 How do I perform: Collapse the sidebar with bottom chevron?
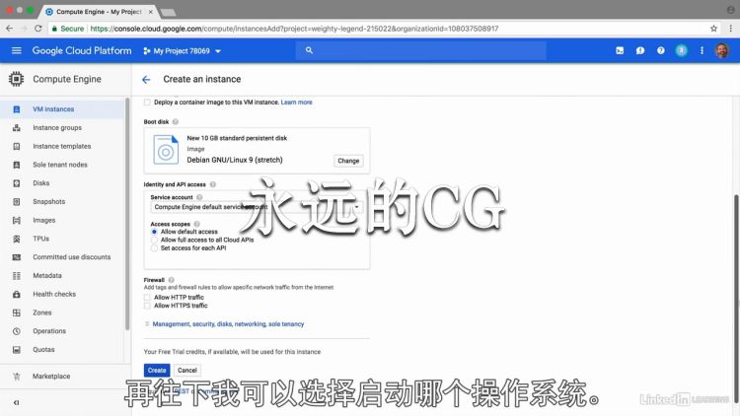17,402
